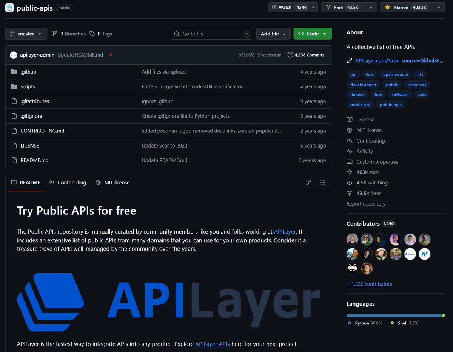Viewport: 453px width, 352px height.
Task: Open the .gitignore file
Action: point(31,116)
